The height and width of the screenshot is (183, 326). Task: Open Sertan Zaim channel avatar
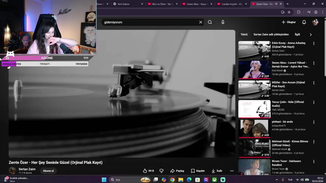(x=12, y=171)
